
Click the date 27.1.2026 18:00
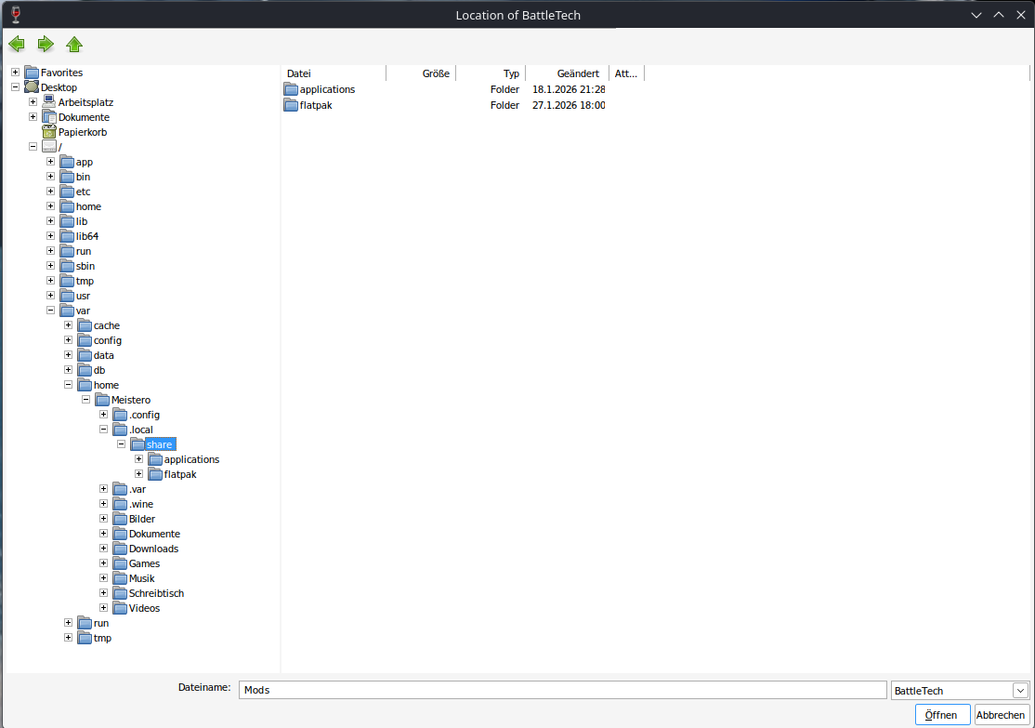[x=569, y=105]
